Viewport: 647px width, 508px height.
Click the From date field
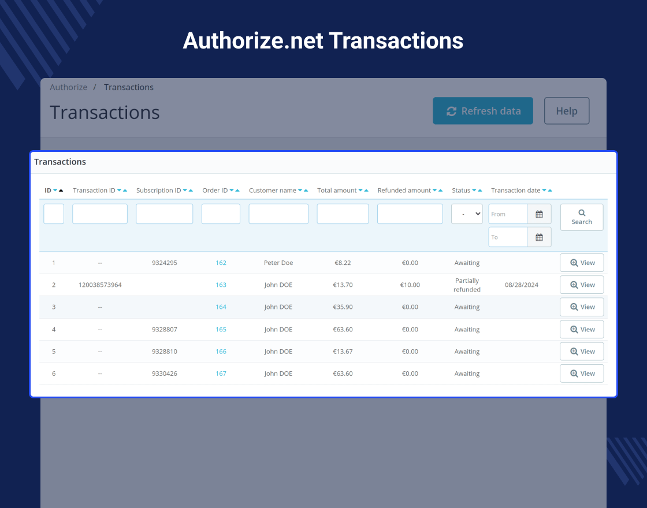pos(508,214)
